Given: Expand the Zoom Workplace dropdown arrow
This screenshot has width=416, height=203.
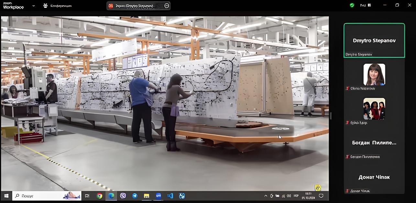Looking at the screenshot, I should tap(34, 6).
